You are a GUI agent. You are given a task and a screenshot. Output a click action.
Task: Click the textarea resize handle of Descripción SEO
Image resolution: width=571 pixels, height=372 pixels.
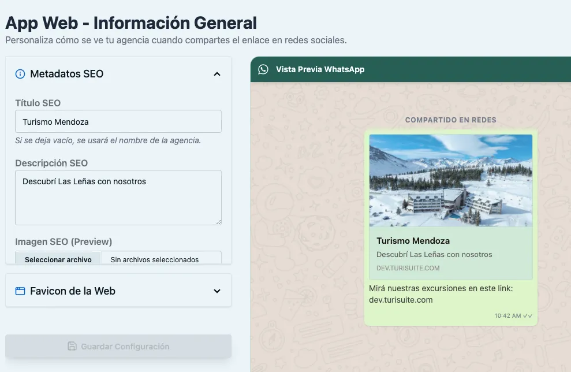tap(218, 222)
